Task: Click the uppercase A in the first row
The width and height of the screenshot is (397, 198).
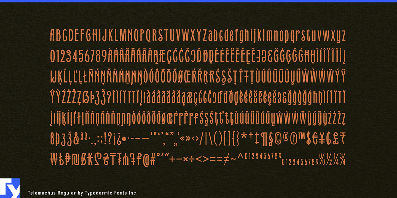Action: (x=53, y=36)
